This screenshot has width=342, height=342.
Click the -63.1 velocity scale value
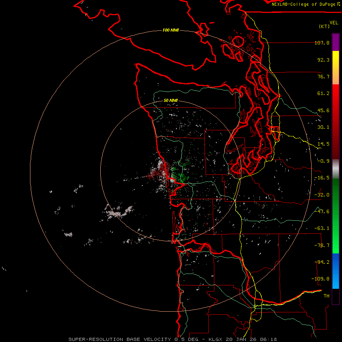tap(322, 228)
